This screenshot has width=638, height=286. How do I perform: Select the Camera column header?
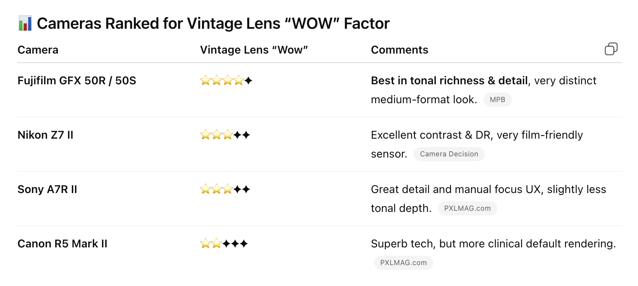coord(38,50)
